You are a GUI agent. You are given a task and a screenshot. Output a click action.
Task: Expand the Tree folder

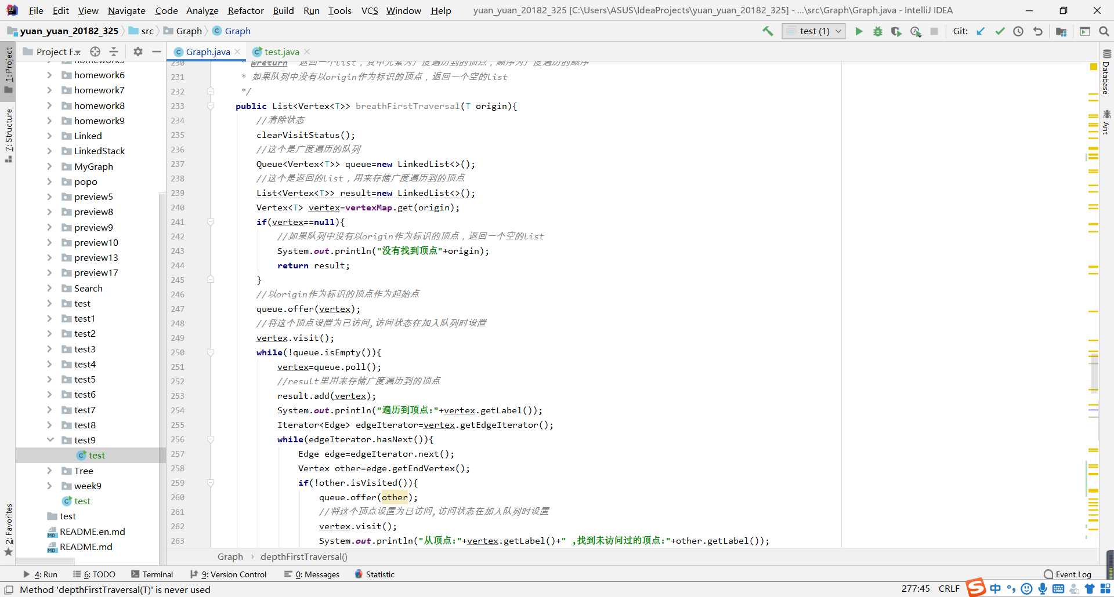coord(49,471)
